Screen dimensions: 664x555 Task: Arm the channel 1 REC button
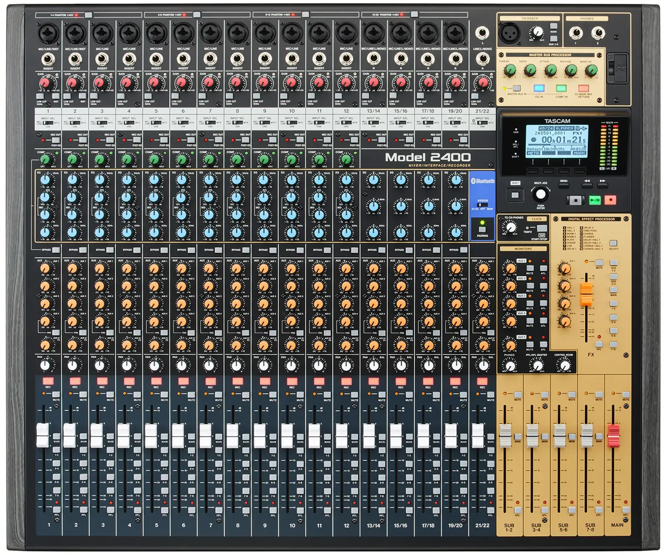pos(48,381)
